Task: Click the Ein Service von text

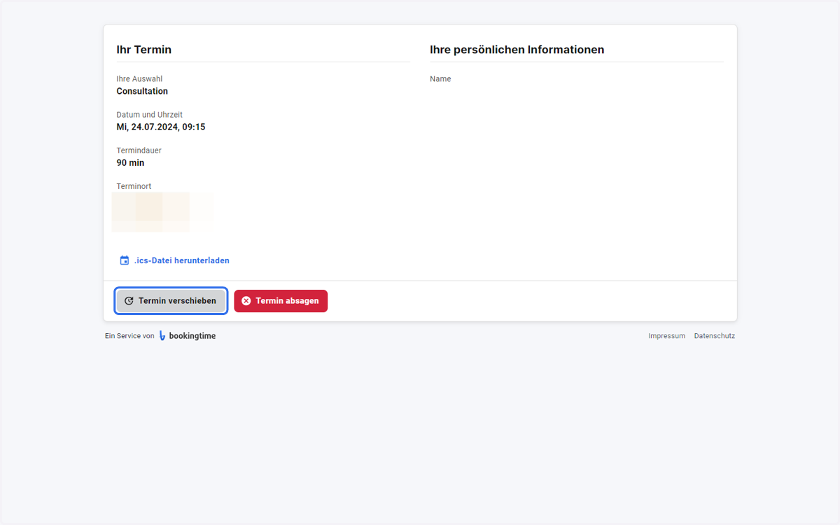Action: (x=129, y=336)
